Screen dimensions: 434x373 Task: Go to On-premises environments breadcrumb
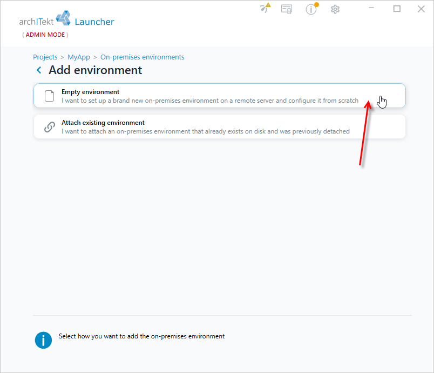coord(143,57)
